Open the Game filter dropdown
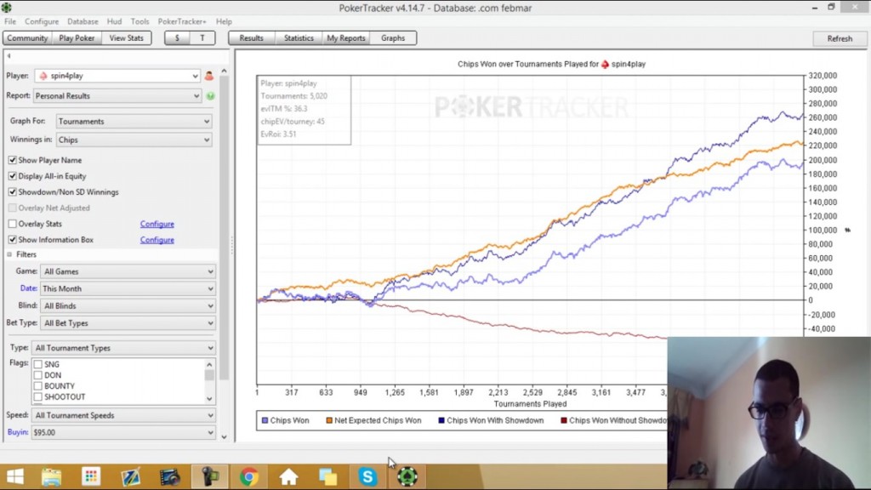 [128, 271]
